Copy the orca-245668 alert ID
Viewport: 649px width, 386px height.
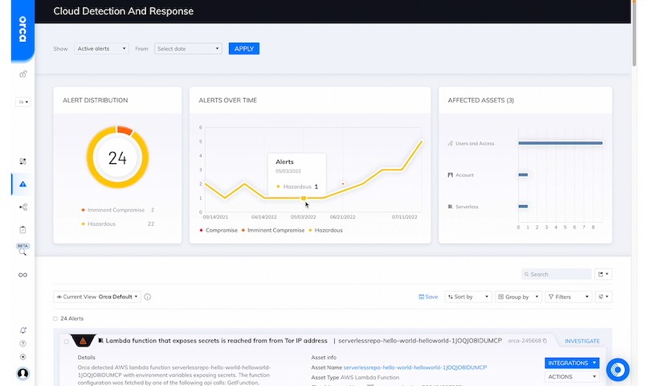pyautogui.click(x=545, y=341)
